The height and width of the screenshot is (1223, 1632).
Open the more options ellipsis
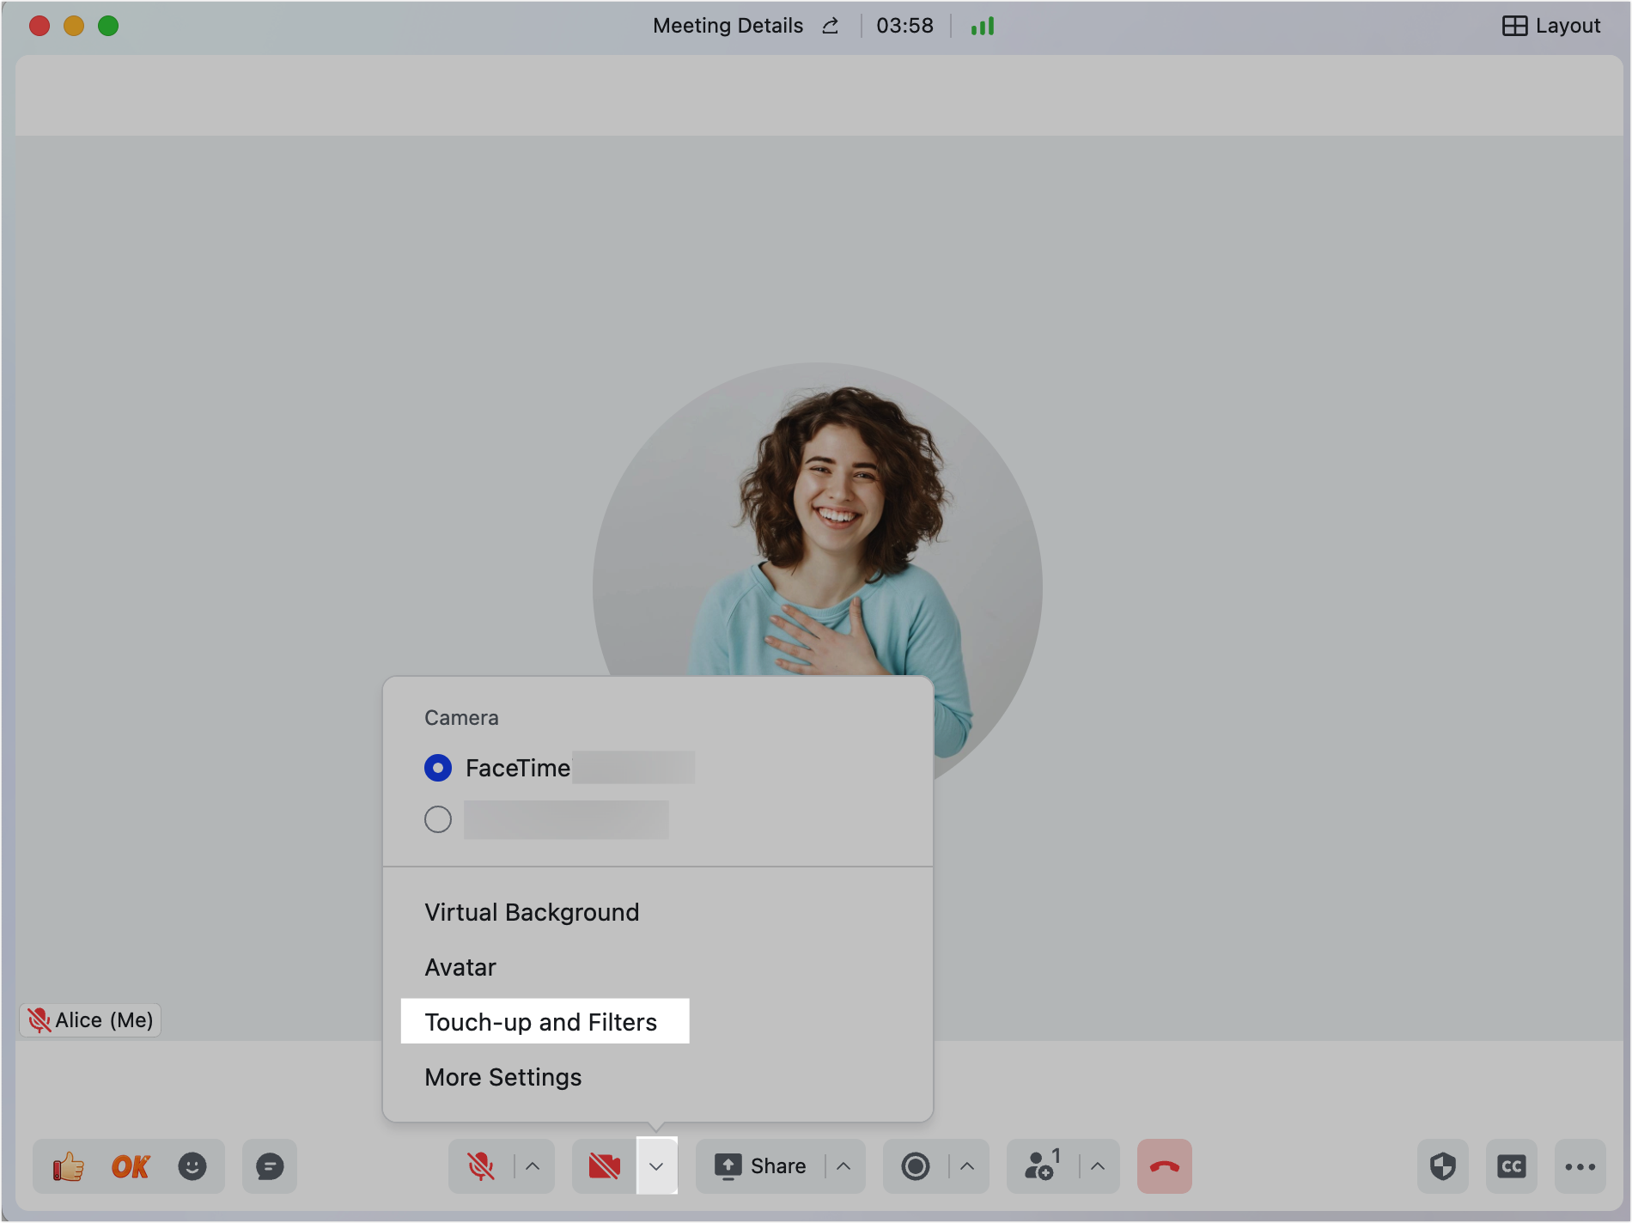tap(1580, 1166)
